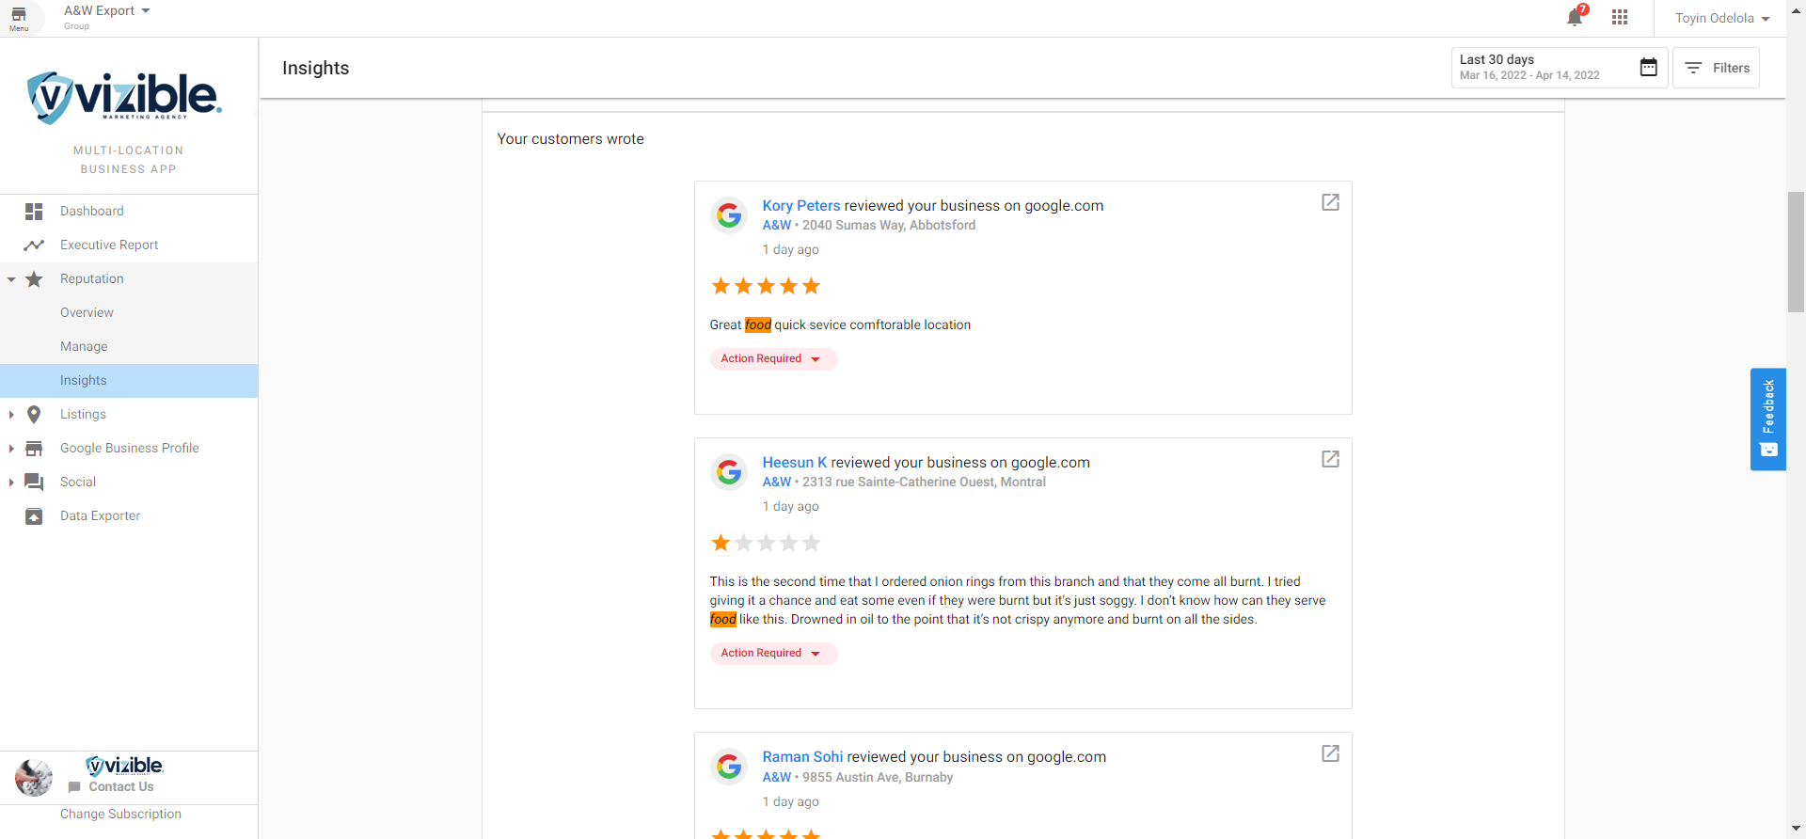1806x839 pixels.
Task: Open the Filters panel
Action: [1717, 68]
